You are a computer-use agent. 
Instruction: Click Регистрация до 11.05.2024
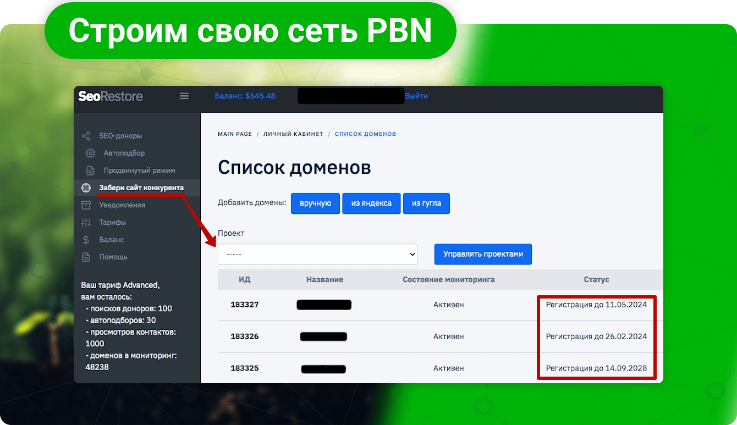click(x=596, y=304)
